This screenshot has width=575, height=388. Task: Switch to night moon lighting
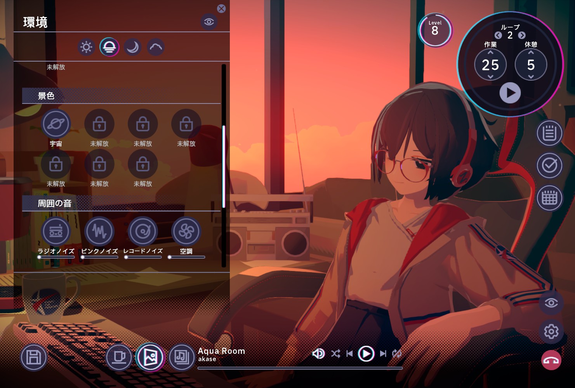[x=132, y=47]
